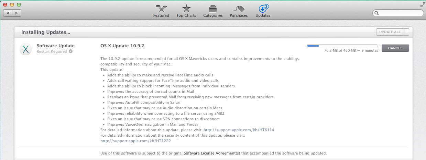Click the VPN connections disconnect bullet

coord(163,119)
